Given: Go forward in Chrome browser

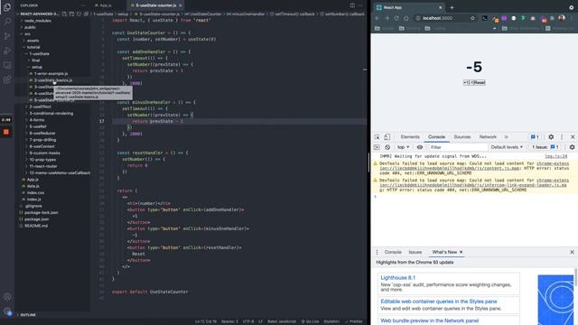Looking at the screenshot, I should [387, 18].
